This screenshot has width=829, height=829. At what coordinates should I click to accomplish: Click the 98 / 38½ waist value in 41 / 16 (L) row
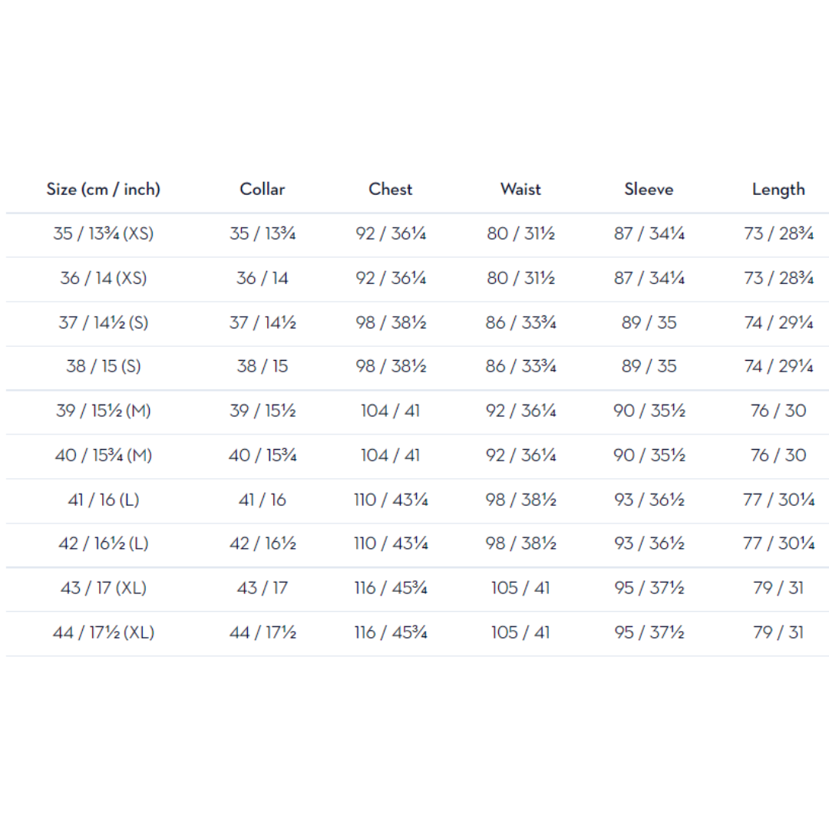click(x=520, y=500)
